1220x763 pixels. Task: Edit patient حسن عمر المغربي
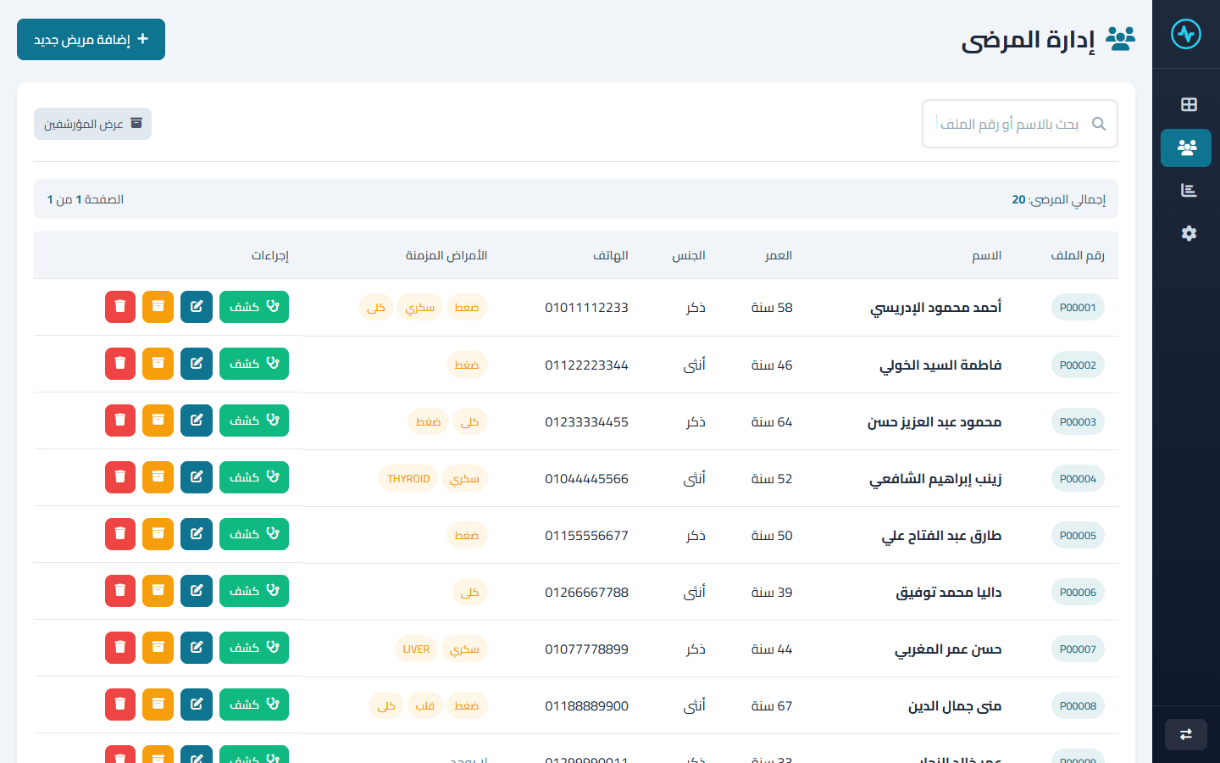(197, 648)
